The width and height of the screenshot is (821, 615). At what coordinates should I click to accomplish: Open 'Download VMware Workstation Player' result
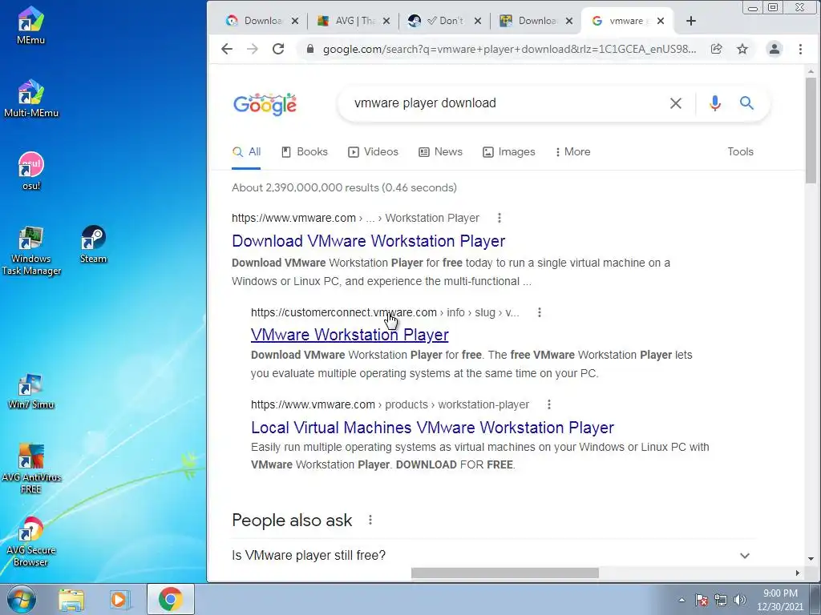(368, 241)
